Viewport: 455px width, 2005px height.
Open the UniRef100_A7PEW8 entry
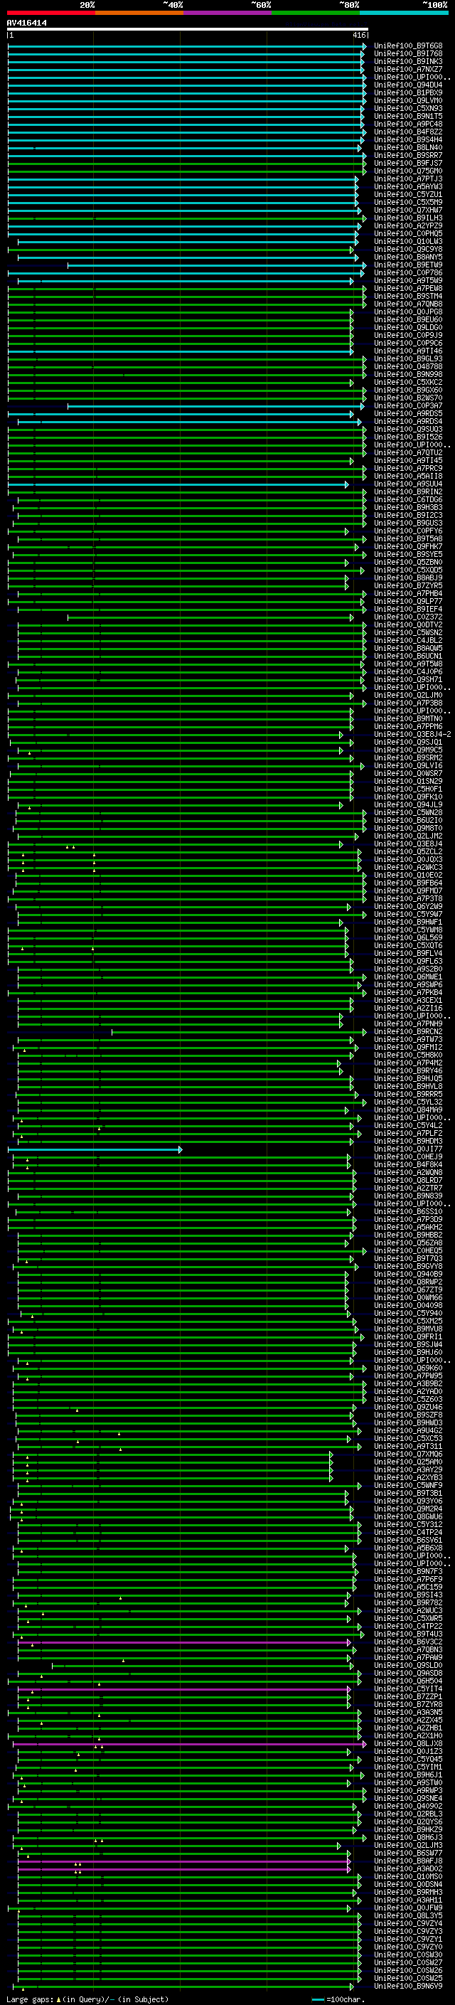(x=408, y=288)
